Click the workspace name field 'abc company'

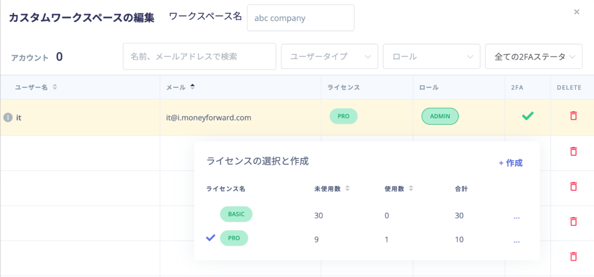coord(301,18)
